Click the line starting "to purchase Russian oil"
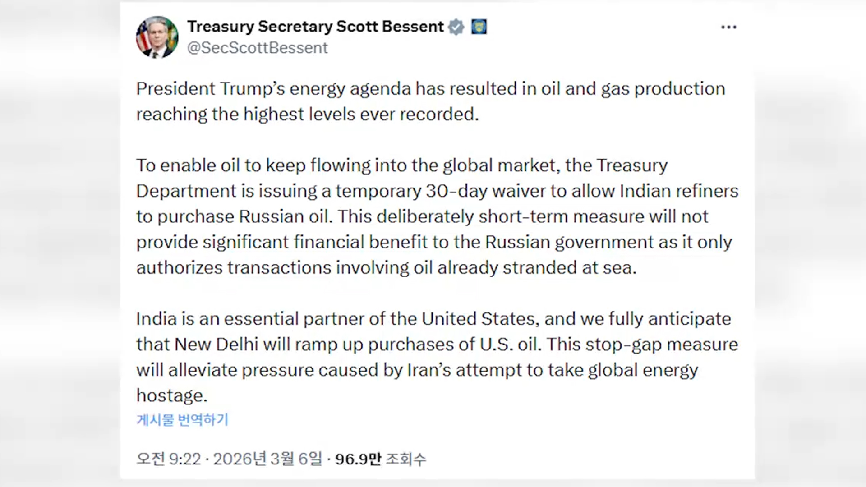 point(422,217)
